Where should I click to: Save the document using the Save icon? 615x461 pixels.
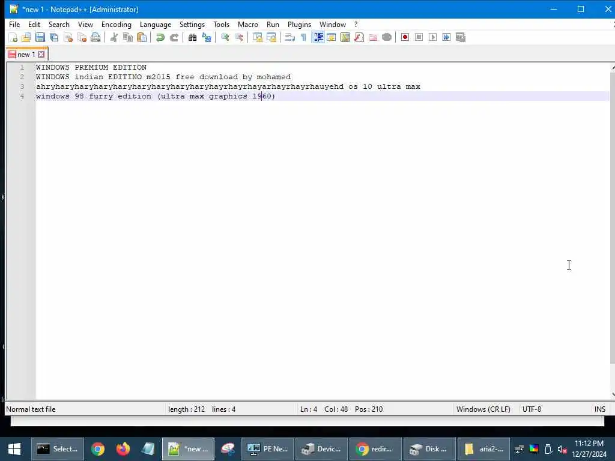click(x=40, y=37)
